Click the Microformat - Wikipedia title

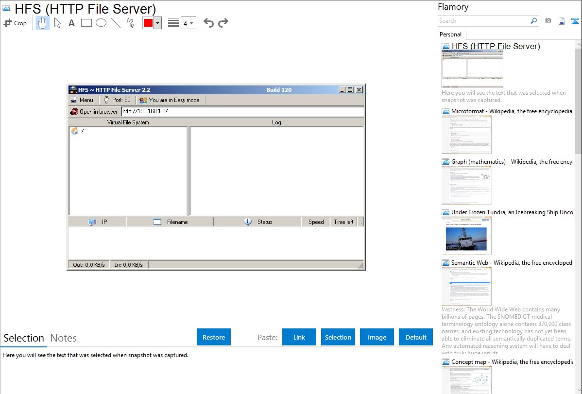pyautogui.click(x=512, y=111)
